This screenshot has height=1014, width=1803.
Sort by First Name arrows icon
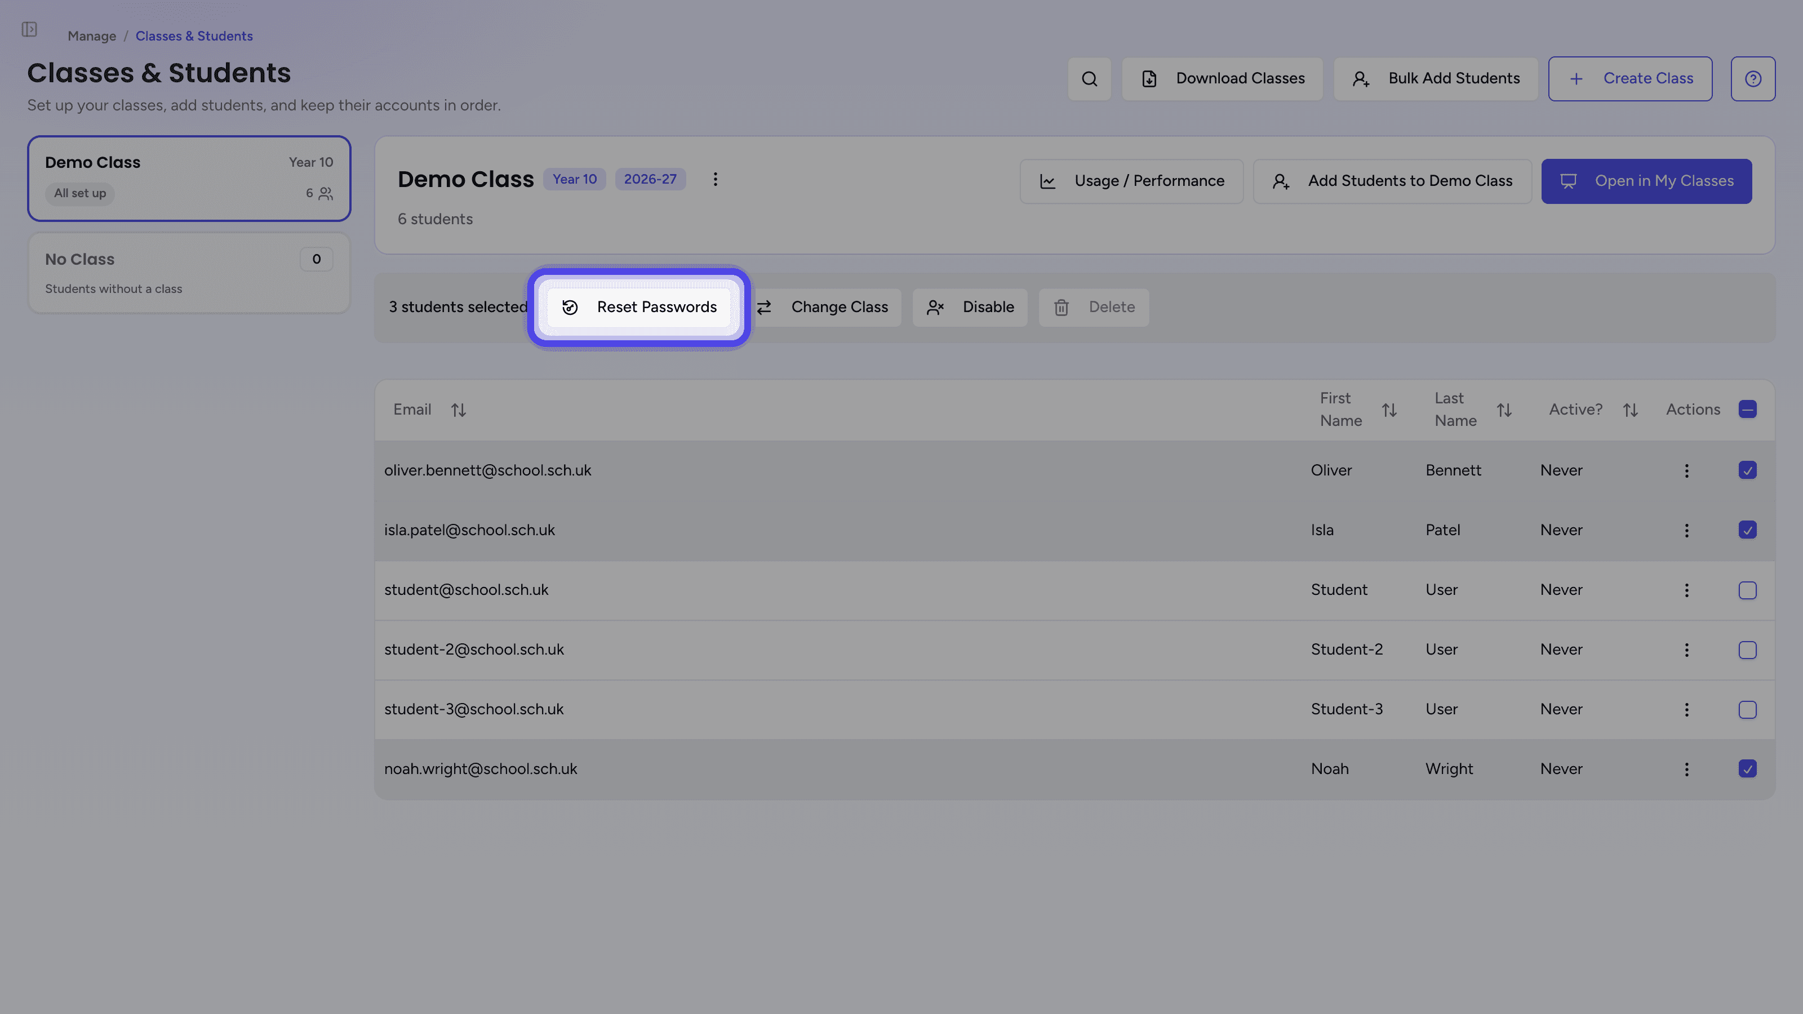[x=1389, y=410]
